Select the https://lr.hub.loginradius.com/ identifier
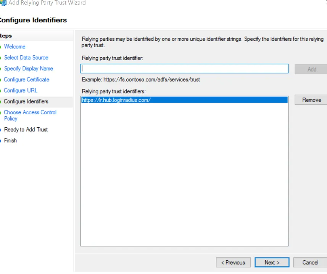Image resolution: width=327 pixels, height=274 pixels. (x=184, y=100)
